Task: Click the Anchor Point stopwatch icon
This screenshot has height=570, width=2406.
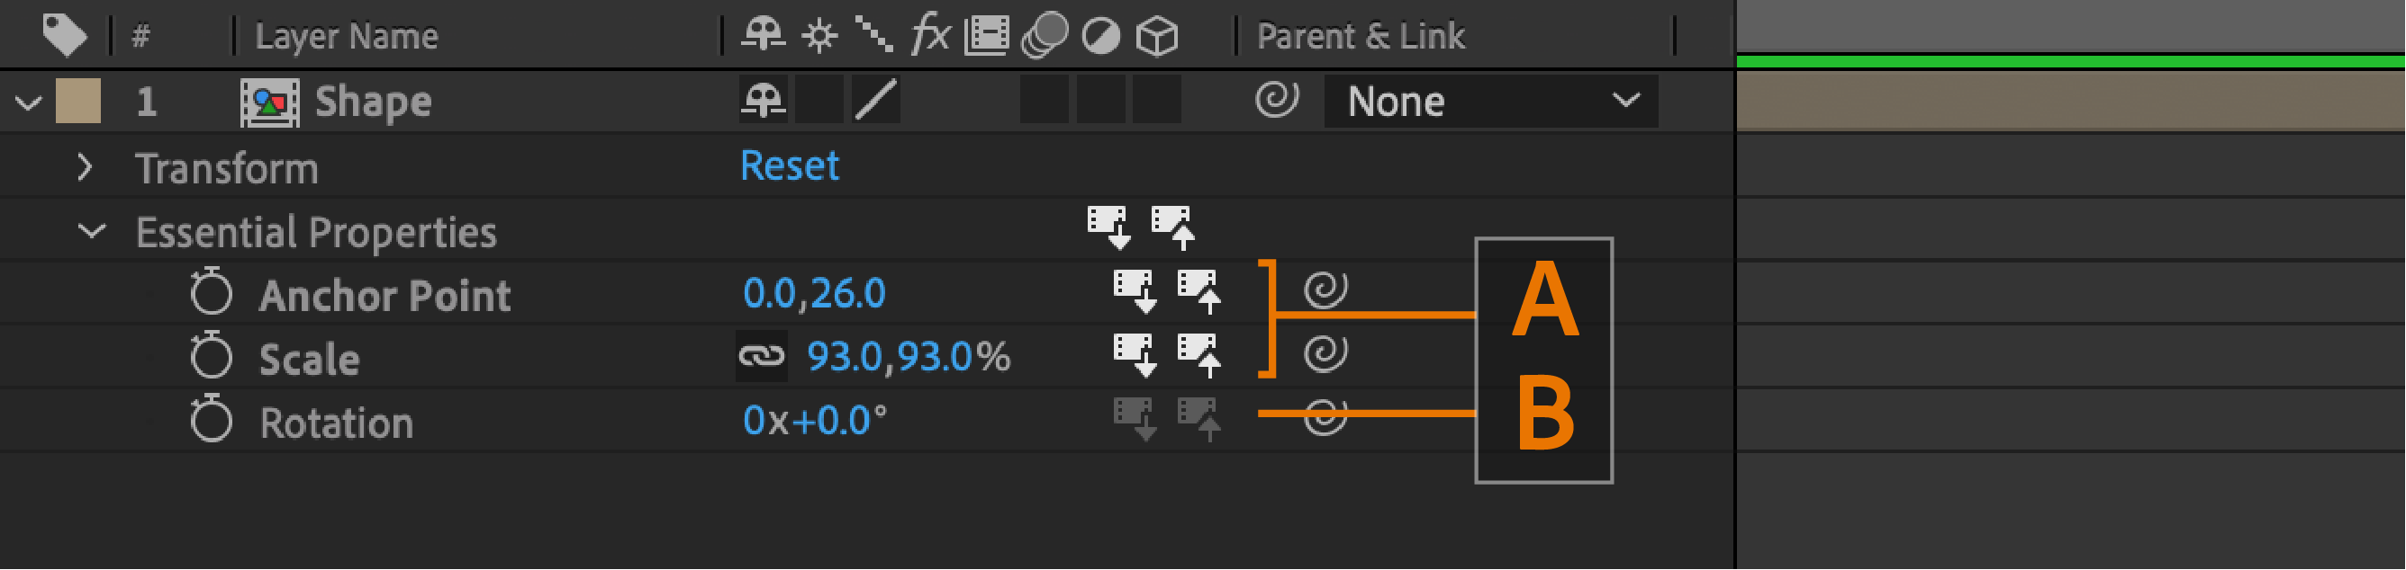Action: 211,293
